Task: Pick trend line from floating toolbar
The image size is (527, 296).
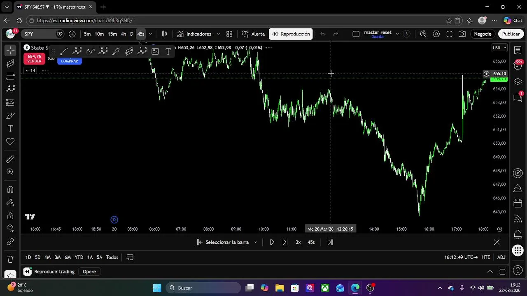Action: click(x=64, y=51)
